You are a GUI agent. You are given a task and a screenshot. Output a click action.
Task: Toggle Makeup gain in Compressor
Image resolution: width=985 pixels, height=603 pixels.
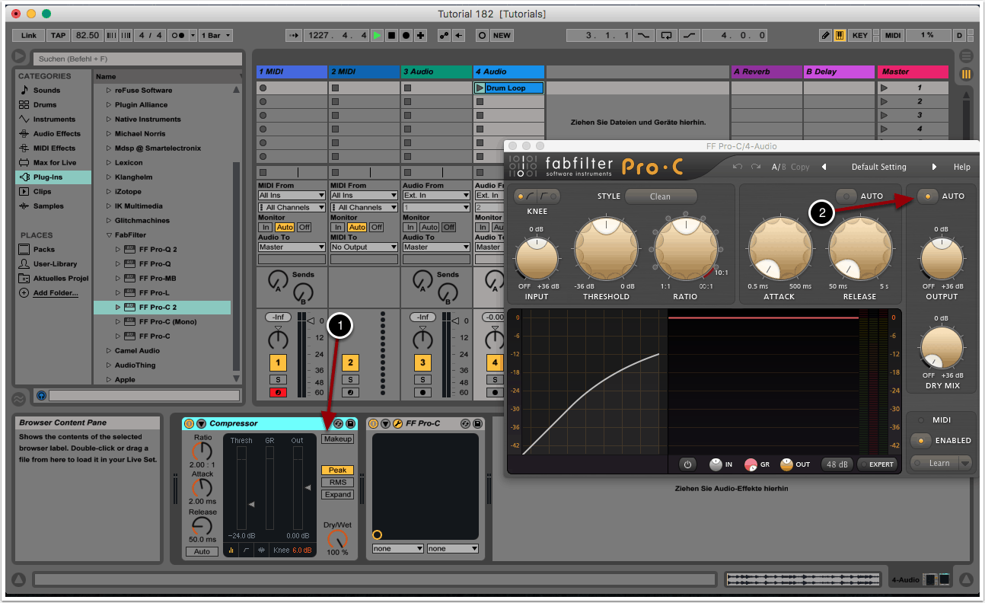(x=337, y=439)
